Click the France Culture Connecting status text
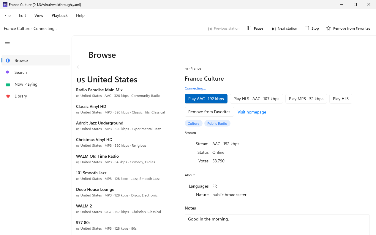Viewport: 376px width, 235px height. [31, 28]
